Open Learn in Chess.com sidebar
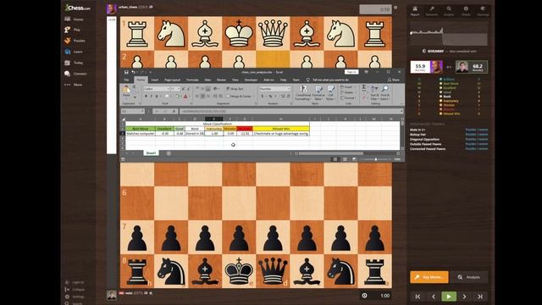The image size is (542, 305). tap(74, 52)
